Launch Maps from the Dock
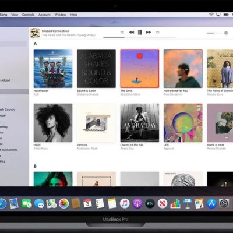This screenshot has height=233, width=233. coord(51,204)
